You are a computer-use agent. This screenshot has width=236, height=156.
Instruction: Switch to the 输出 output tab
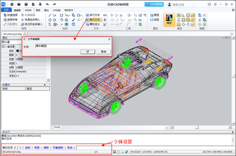click(47, 10)
